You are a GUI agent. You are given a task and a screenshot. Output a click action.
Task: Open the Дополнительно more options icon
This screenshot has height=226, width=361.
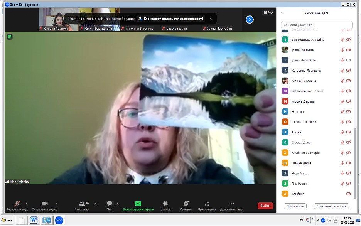[x=231, y=204]
